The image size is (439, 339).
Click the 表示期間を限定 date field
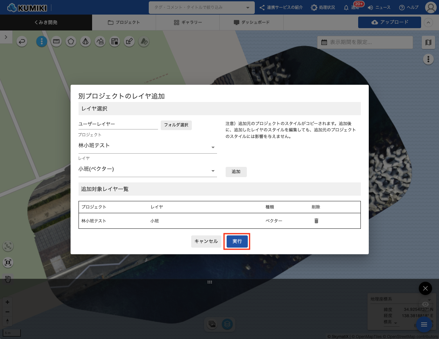(365, 42)
